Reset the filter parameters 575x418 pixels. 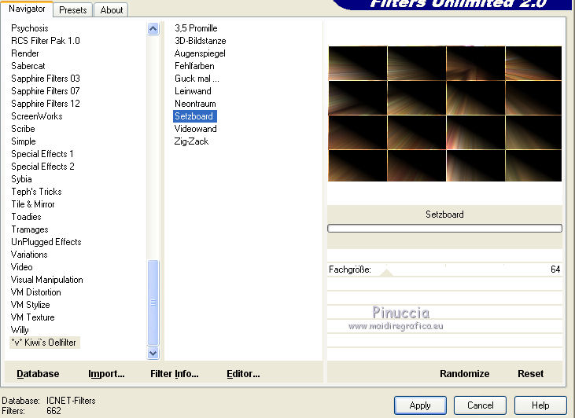click(x=530, y=374)
